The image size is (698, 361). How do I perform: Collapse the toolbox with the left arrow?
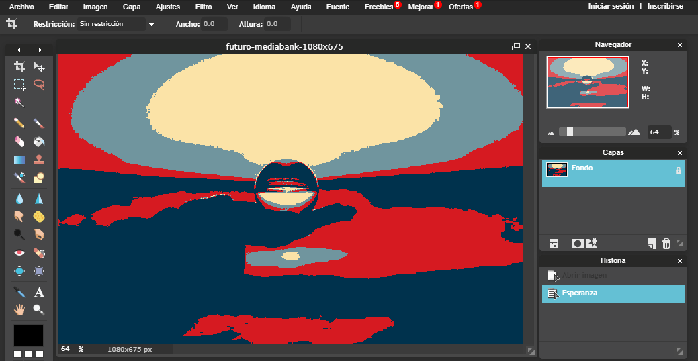19,50
